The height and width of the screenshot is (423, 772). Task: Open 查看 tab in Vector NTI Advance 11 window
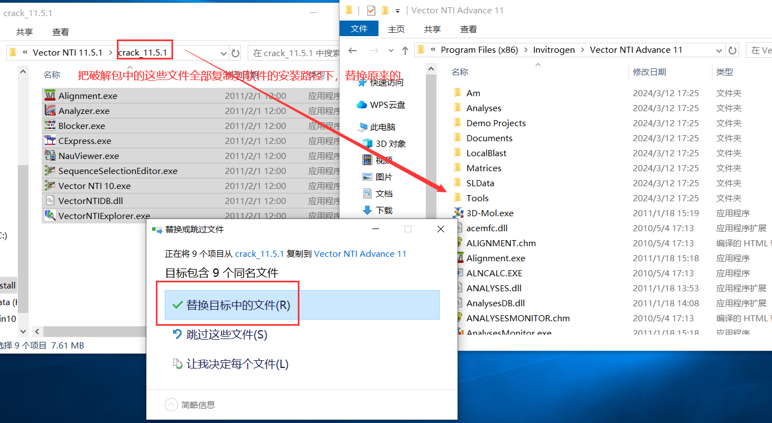click(x=469, y=29)
